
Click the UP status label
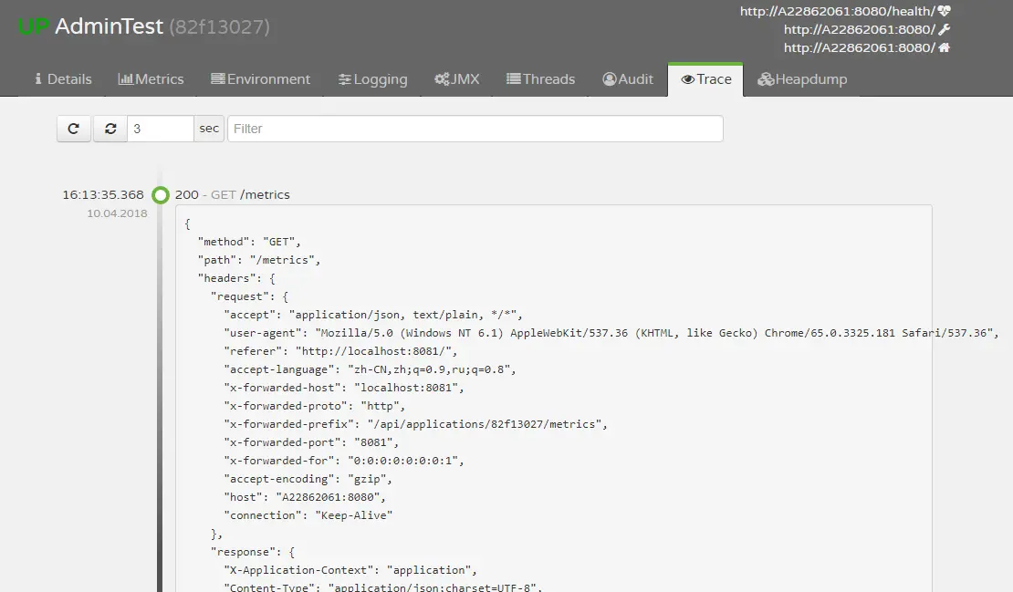[x=34, y=26]
